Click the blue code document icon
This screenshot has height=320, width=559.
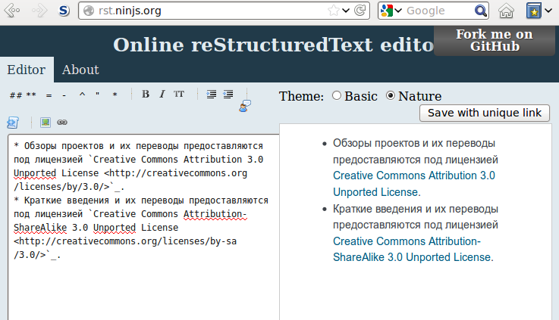click(x=13, y=122)
